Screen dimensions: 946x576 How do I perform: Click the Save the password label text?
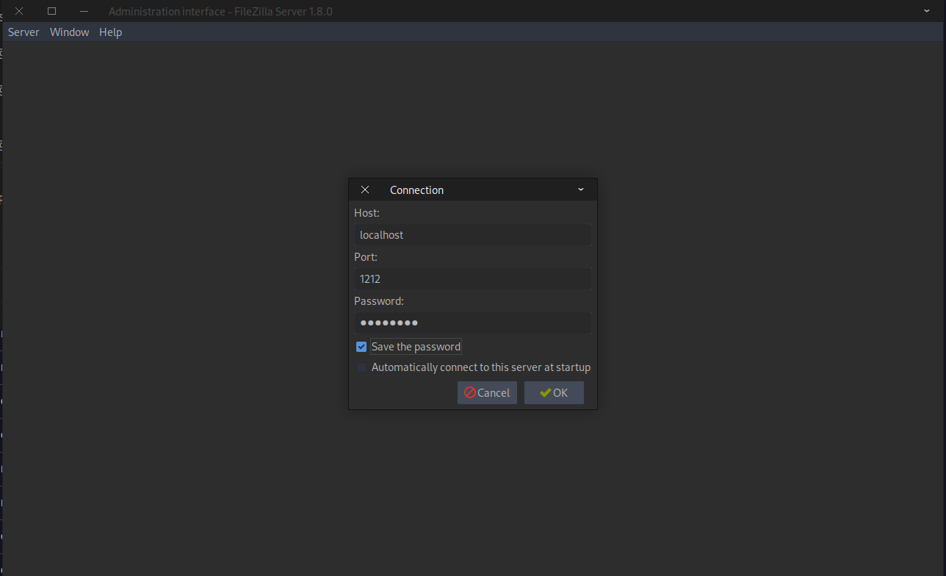click(x=416, y=346)
